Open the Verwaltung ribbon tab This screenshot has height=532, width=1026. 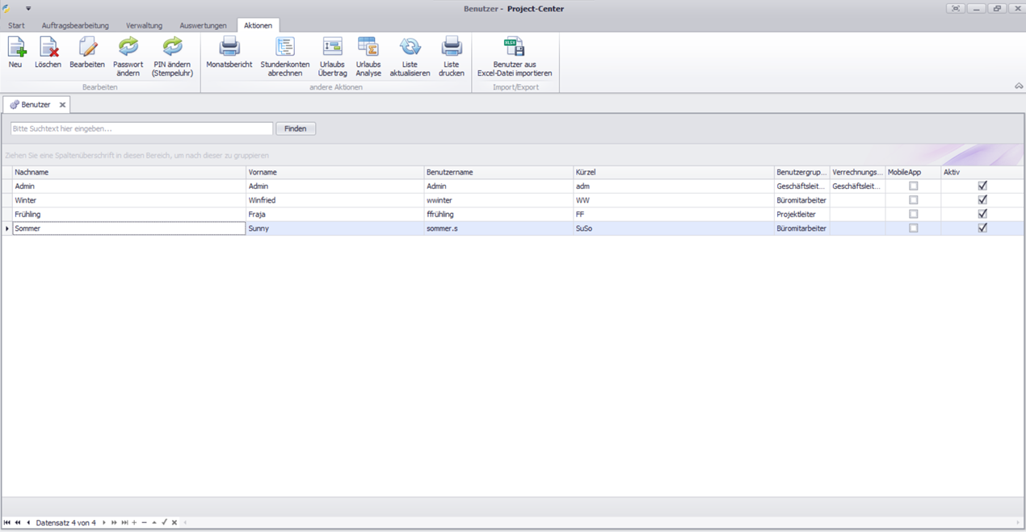[x=144, y=26]
